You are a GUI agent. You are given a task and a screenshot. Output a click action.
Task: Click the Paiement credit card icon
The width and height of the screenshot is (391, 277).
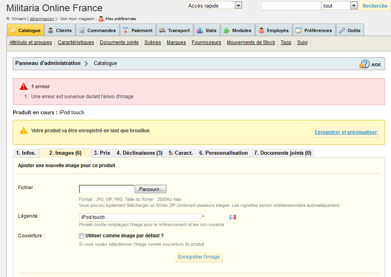click(126, 30)
